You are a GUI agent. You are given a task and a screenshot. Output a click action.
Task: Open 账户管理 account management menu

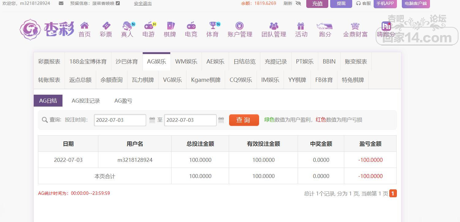pyautogui.click(x=239, y=30)
